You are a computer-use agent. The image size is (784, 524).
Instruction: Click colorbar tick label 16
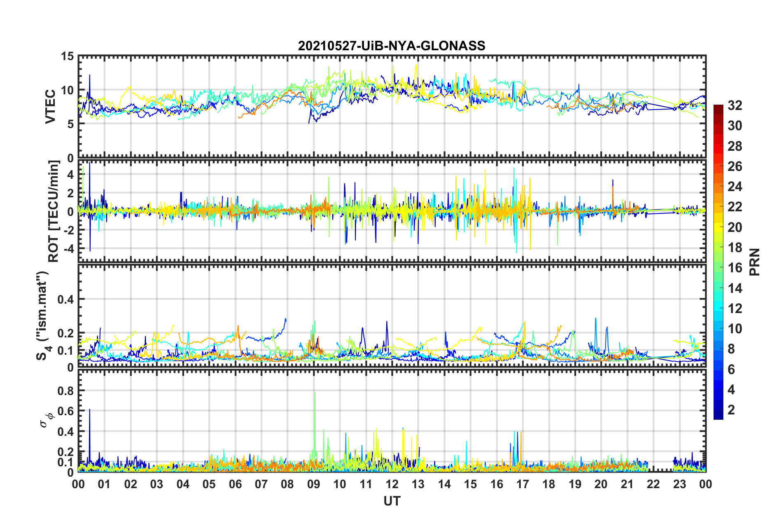point(735,268)
